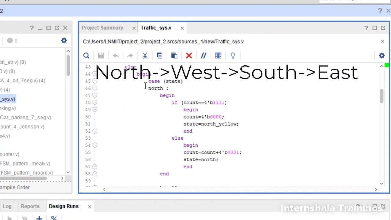Click the save file icon
The image size is (391, 220).
(101, 56)
